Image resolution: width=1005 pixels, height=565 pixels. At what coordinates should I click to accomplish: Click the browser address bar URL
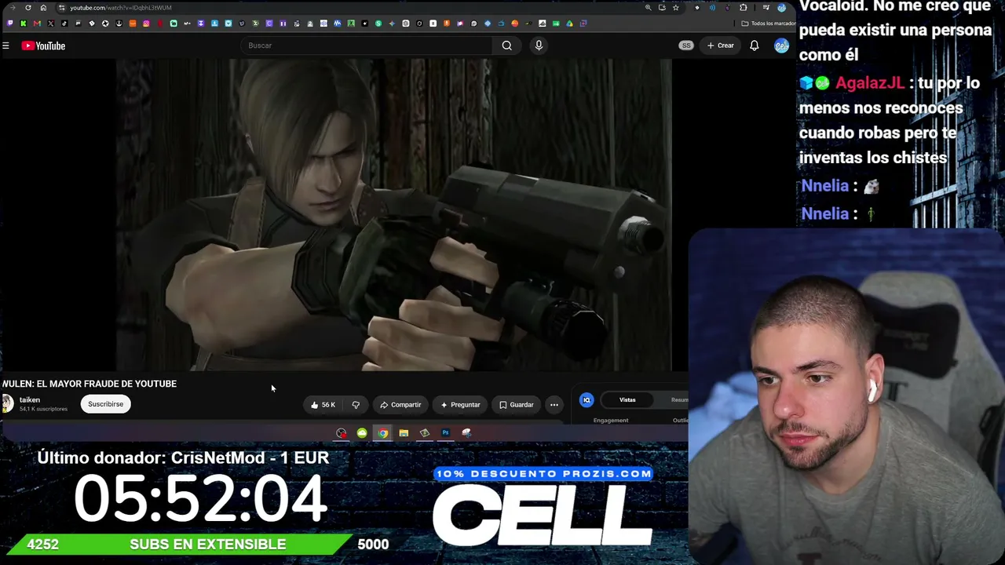121,8
